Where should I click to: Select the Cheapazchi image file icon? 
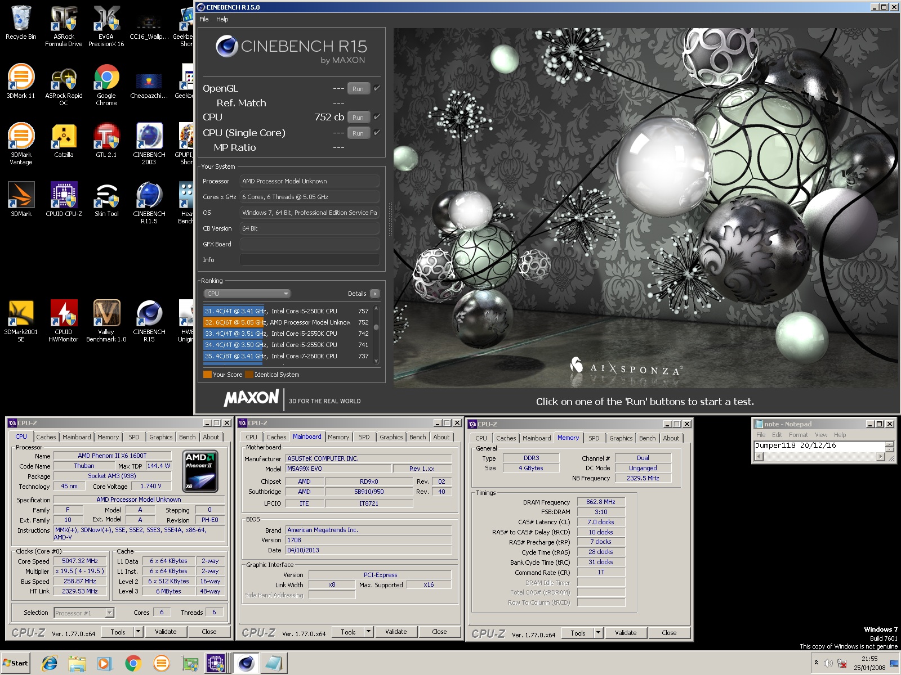[x=149, y=85]
